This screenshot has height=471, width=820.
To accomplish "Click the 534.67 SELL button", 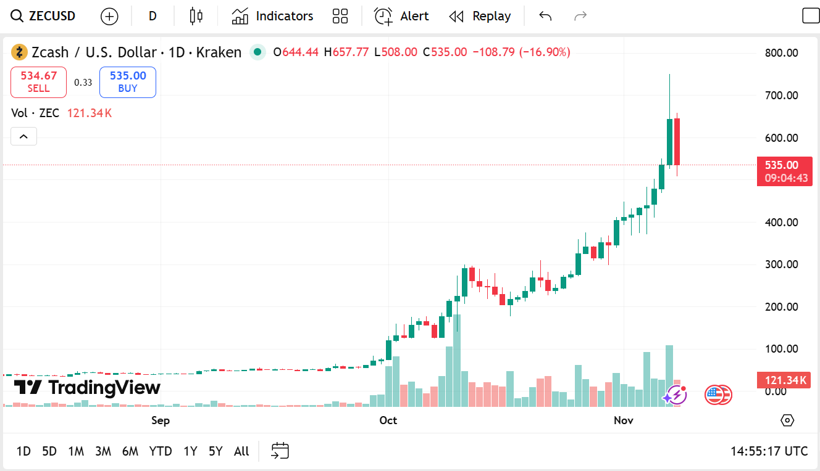I will 38,82.
